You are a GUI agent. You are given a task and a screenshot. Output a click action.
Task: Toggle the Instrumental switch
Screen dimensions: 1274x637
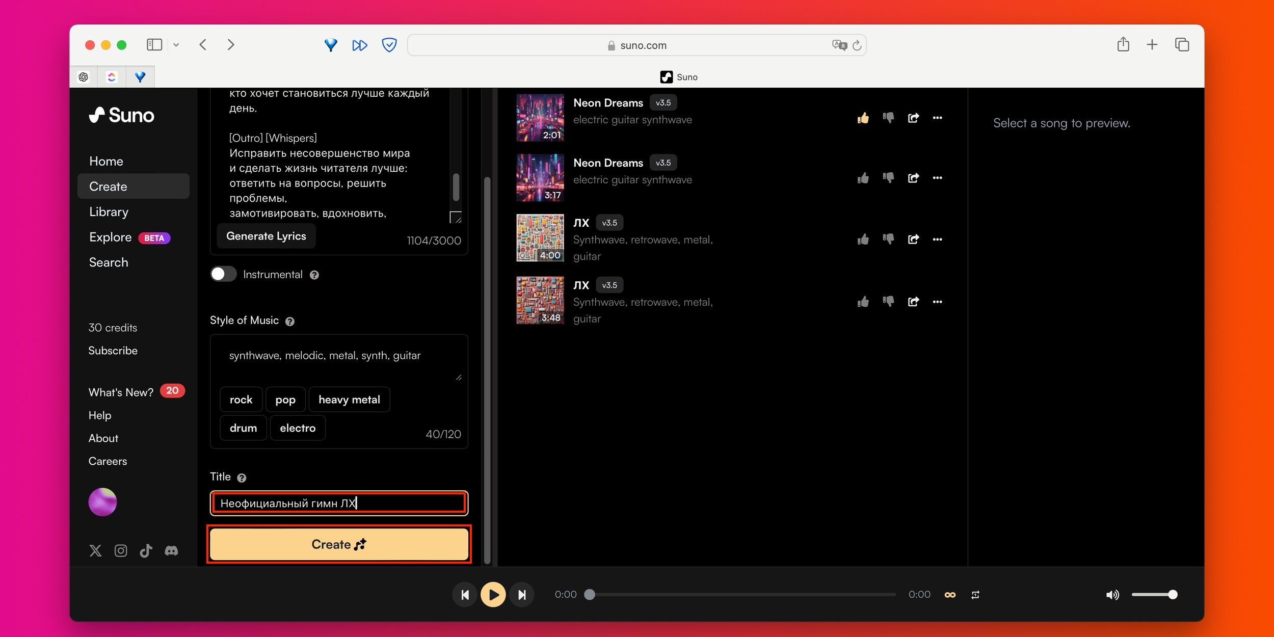(223, 274)
